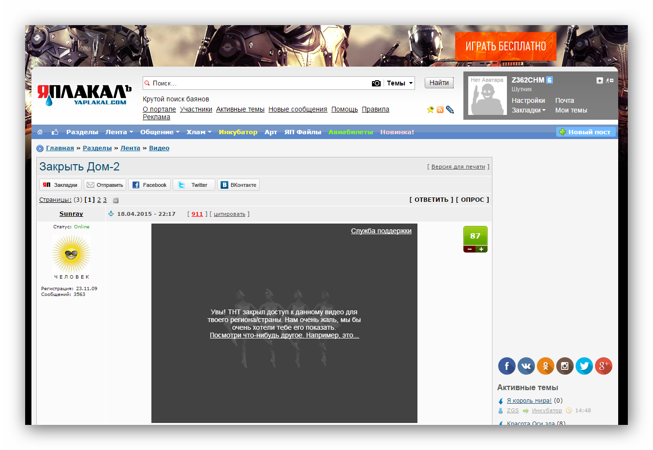
Task: Open the page-jump dropdown arrow icon
Action: coord(116,200)
